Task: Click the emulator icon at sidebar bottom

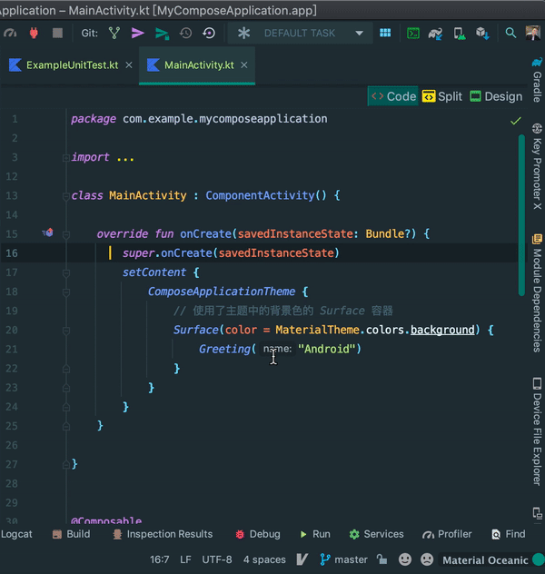Action: (537, 513)
